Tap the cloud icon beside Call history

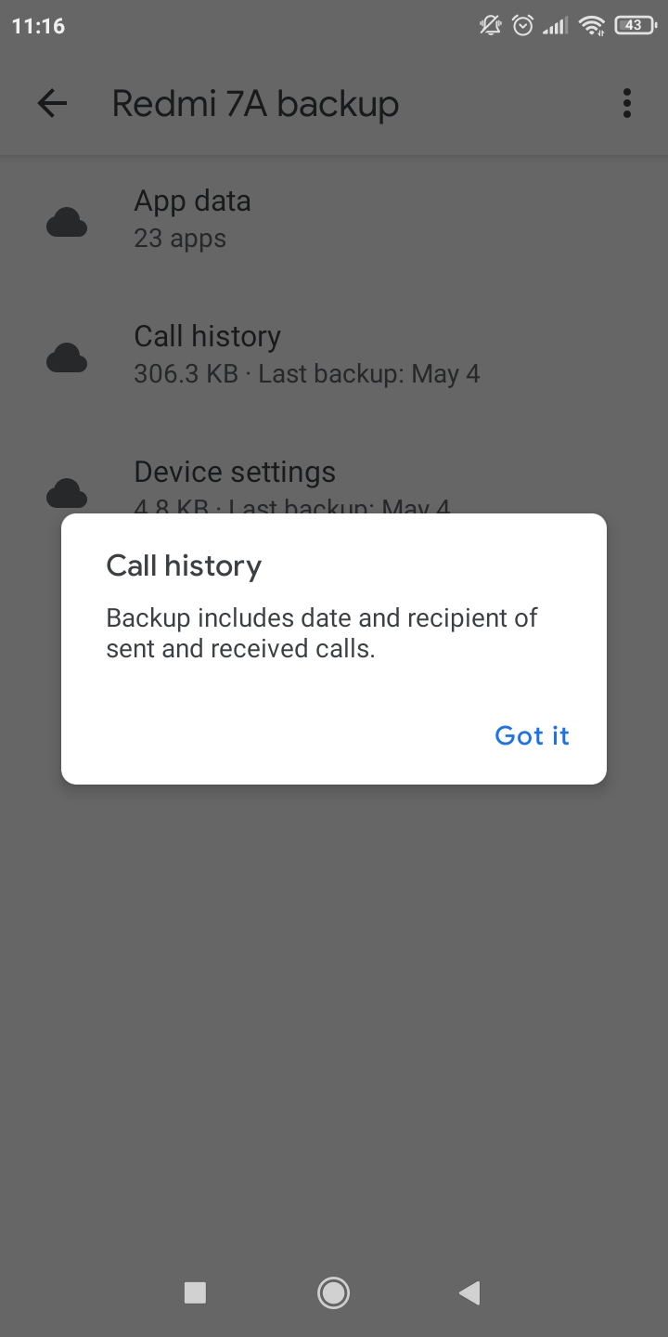click(67, 358)
